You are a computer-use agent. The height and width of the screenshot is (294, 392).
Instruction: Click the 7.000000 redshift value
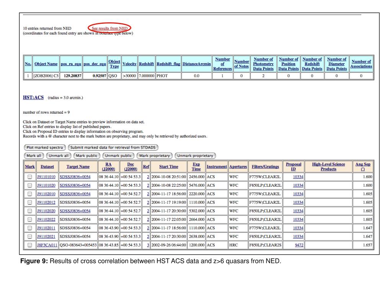(147, 76)
